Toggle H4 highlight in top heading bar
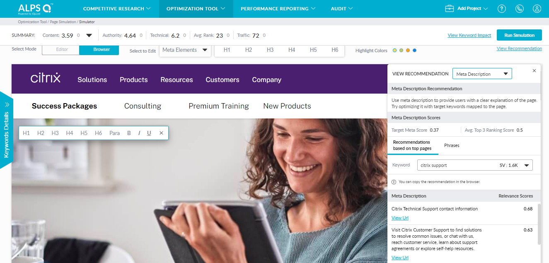 pyautogui.click(x=292, y=50)
